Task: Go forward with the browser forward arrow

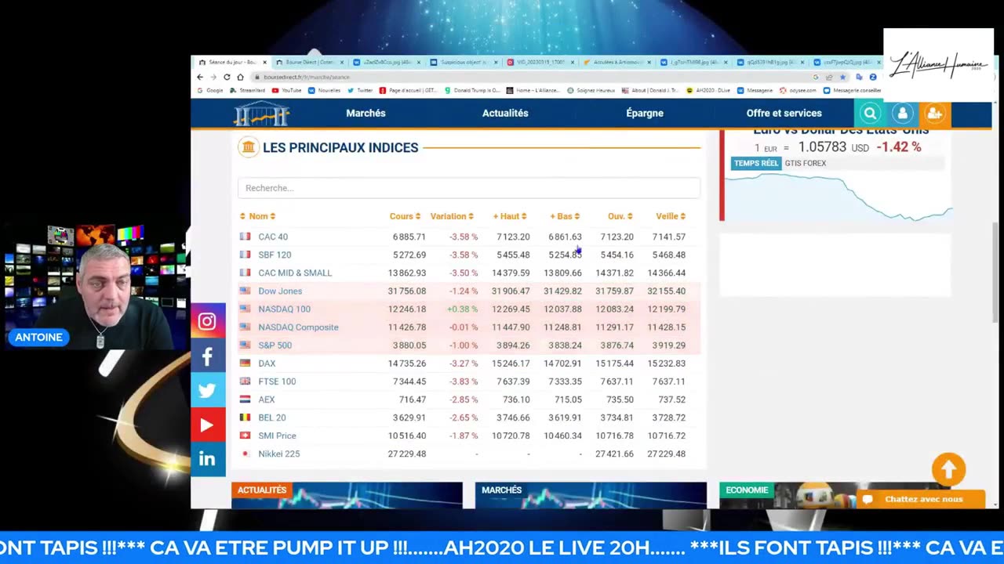Action: click(213, 77)
